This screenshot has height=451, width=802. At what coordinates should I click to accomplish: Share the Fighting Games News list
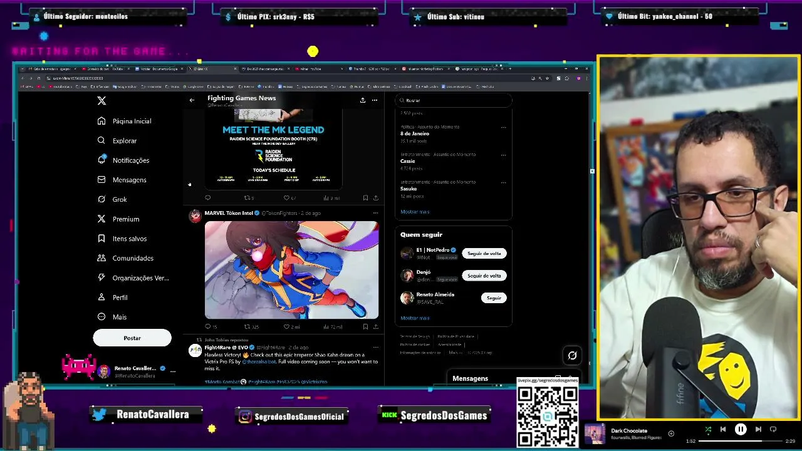pyautogui.click(x=362, y=100)
